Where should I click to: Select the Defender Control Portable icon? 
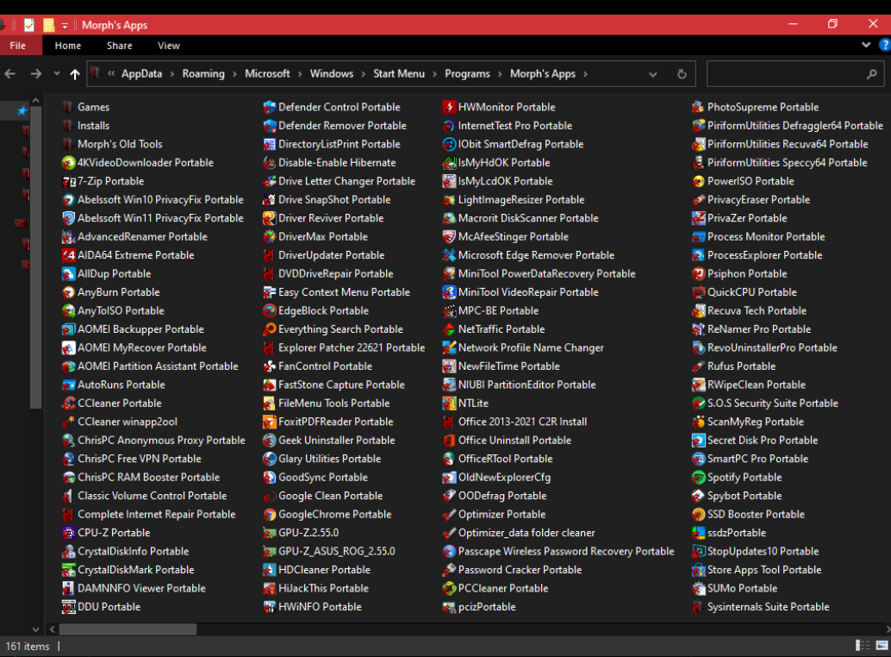pyautogui.click(x=270, y=107)
